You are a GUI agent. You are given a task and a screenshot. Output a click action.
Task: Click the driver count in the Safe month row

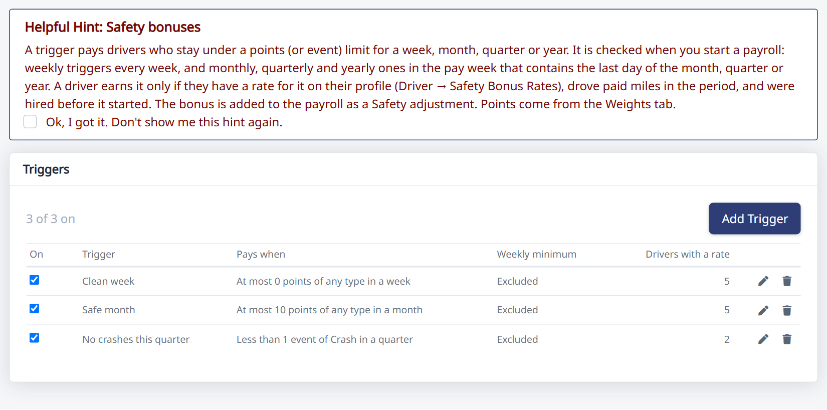(x=727, y=310)
